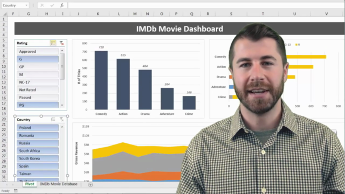
Task: Click the Crime bar in the column chart
Action: pos(189,103)
